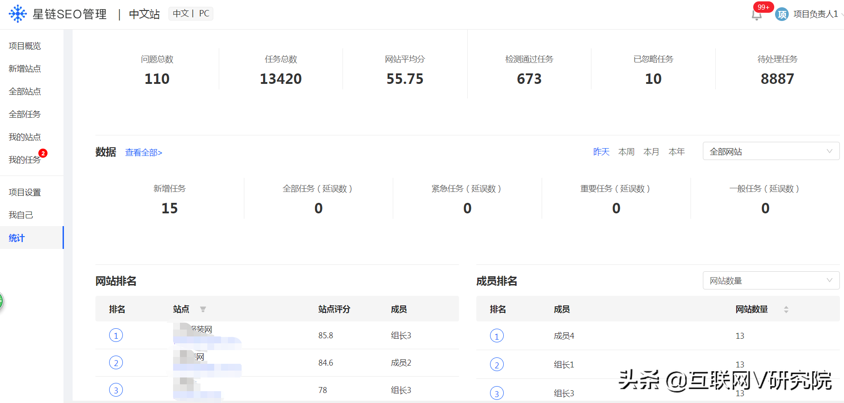
Task: Click the 星链SEO snowflake logo icon
Action: pos(18,14)
